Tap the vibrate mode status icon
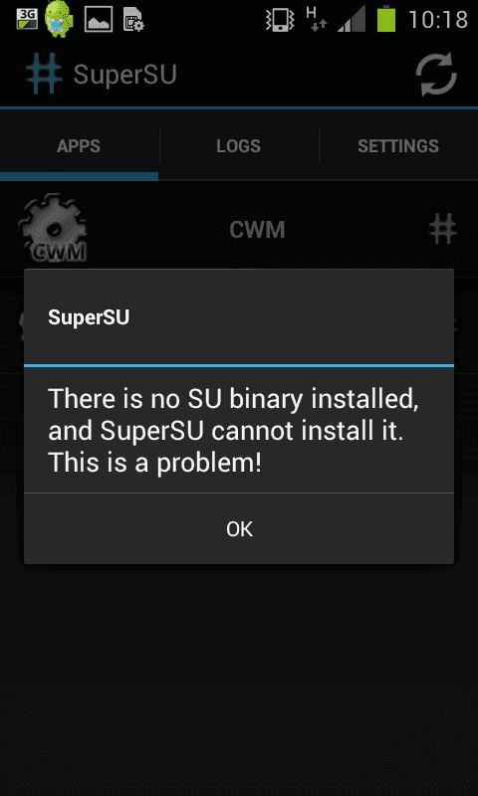Image resolution: width=478 pixels, height=796 pixels. click(x=280, y=19)
